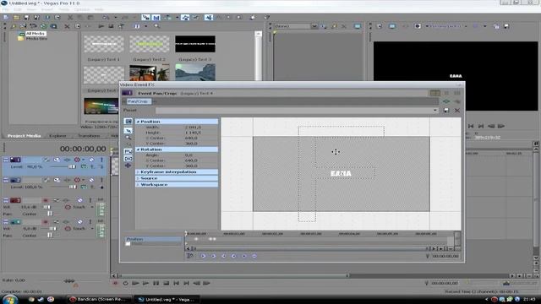This screenshot has height=304, width=541.
Task: Select the Position keyframe track row
Action: pyautogui.click(x=153, y=239)
